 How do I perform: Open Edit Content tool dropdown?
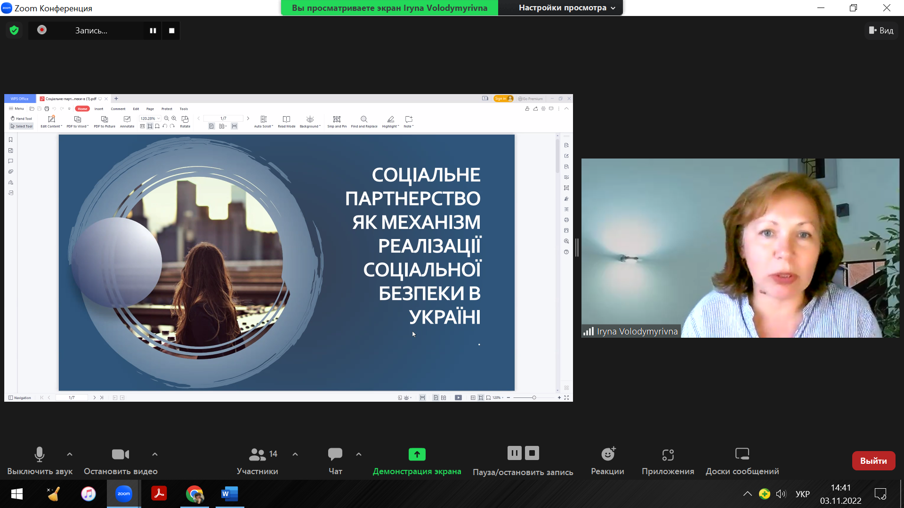tap(51, 122)
